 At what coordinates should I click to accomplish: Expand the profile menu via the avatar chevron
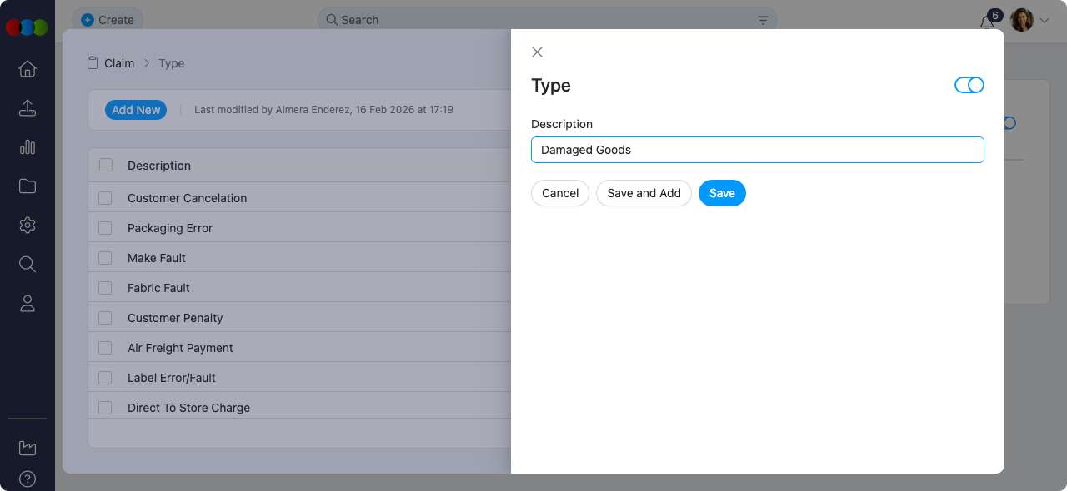pyautogui.click(x=1043, y=20)
